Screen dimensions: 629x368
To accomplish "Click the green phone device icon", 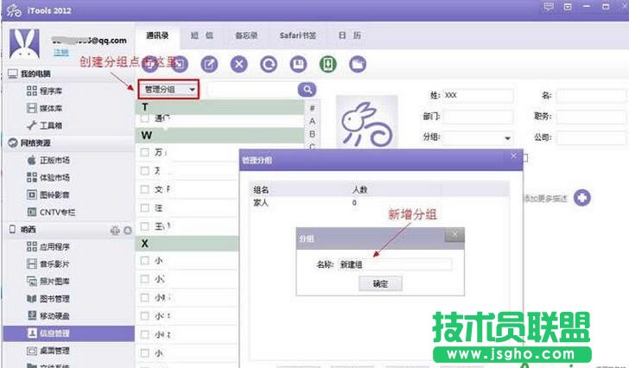I will (x=327, y=64).
